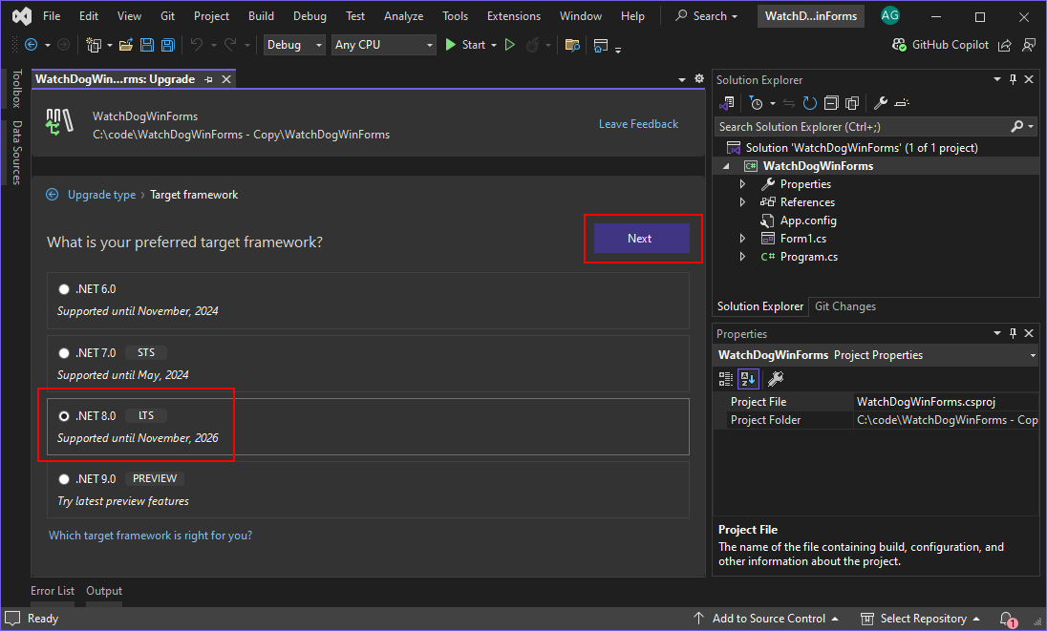Click the Leave Feedback link

tap(638, 123)
